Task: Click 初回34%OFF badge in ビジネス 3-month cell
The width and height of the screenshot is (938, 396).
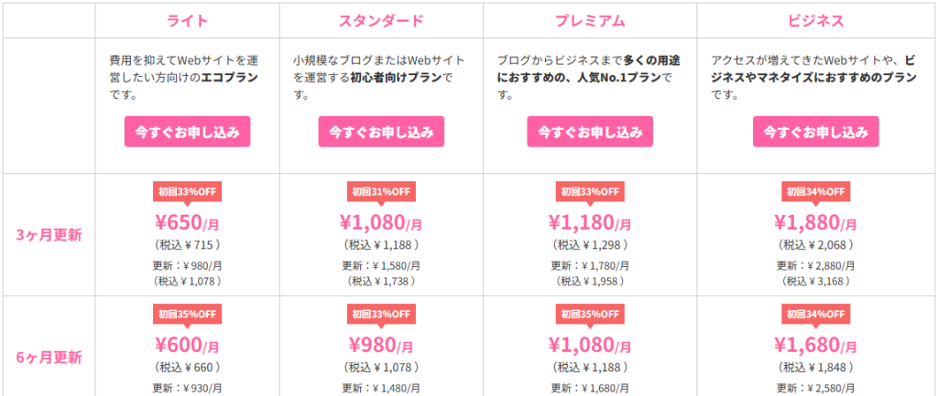Action: (816, 191)
